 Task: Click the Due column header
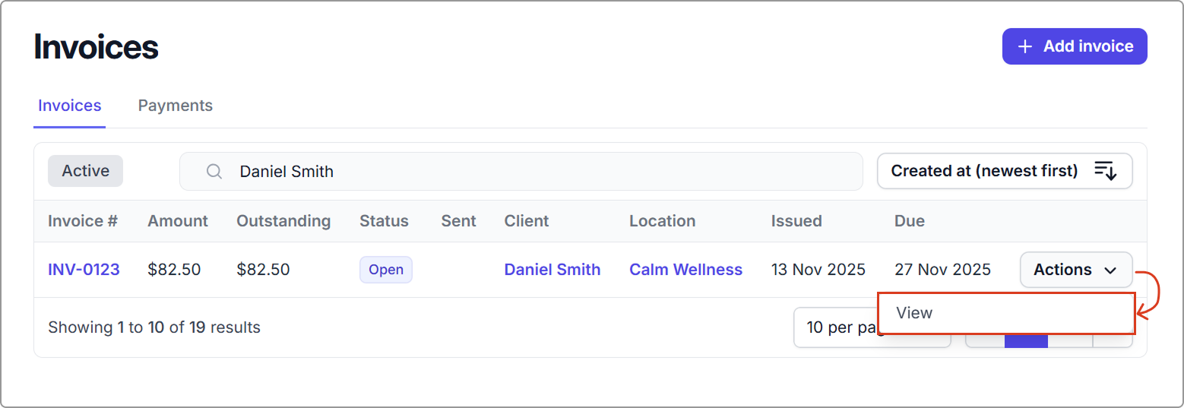(909, 221)
